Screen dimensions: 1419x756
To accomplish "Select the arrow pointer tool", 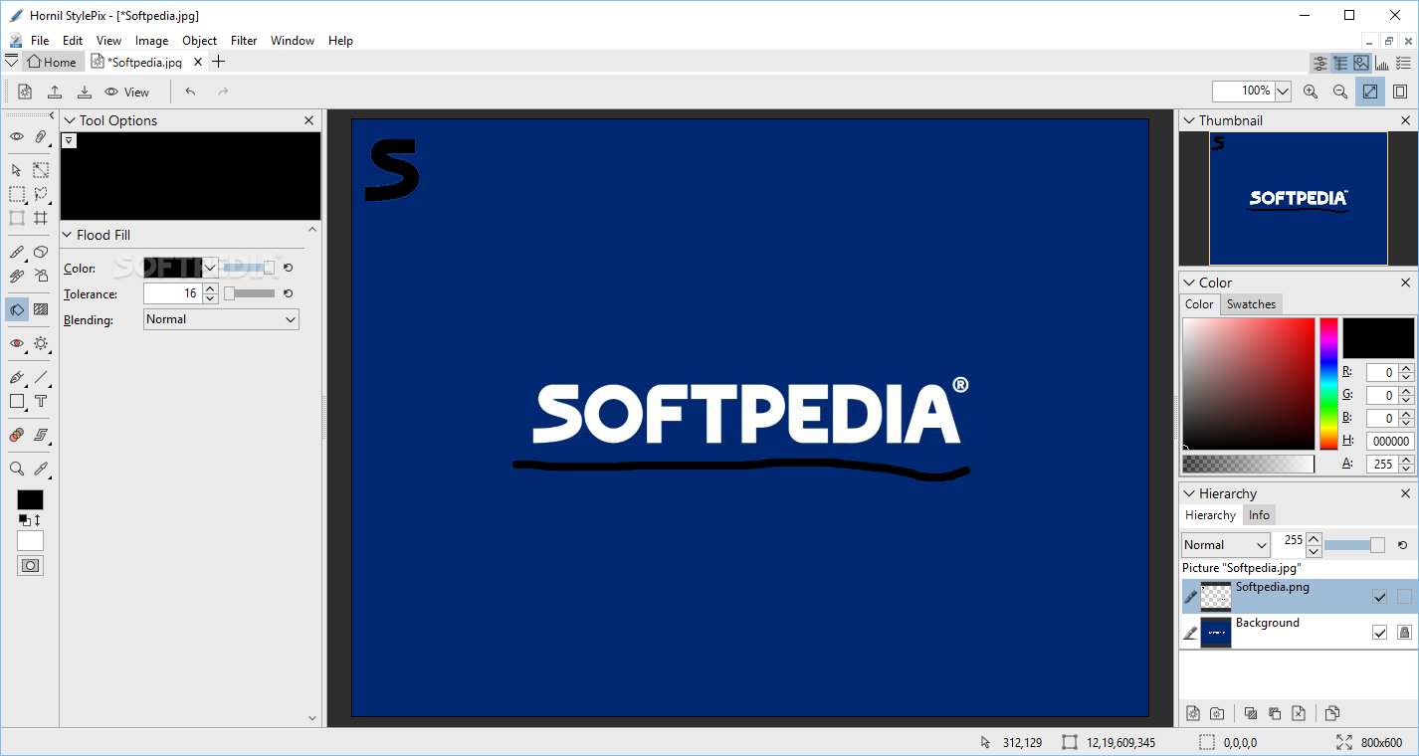I will (16, 170).
